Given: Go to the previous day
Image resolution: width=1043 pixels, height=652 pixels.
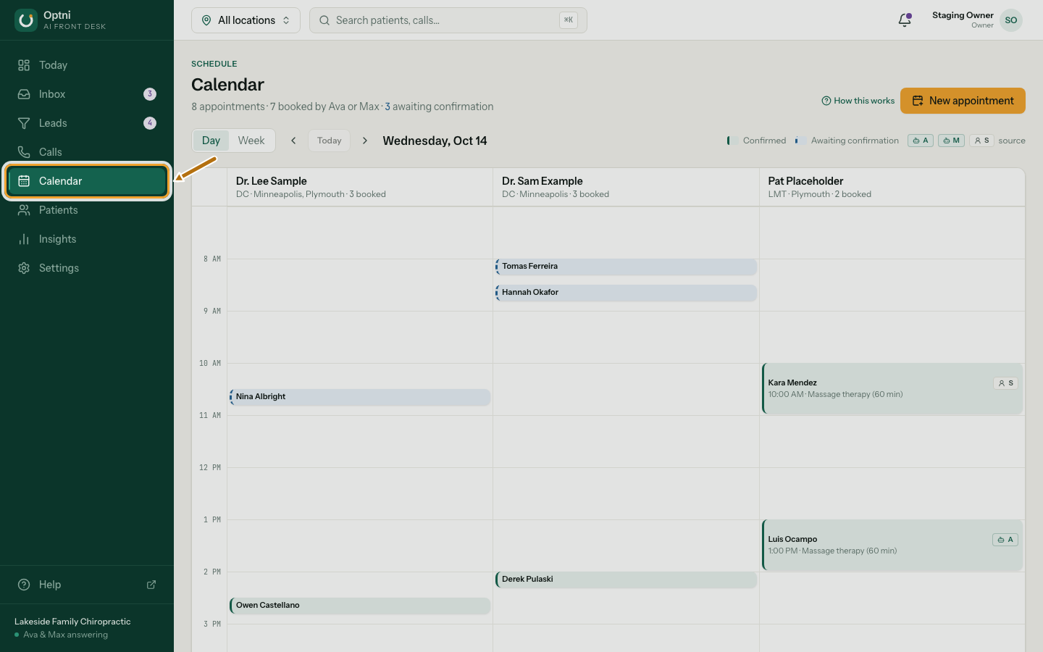Looking at the screenshot, I should point(293,141).
